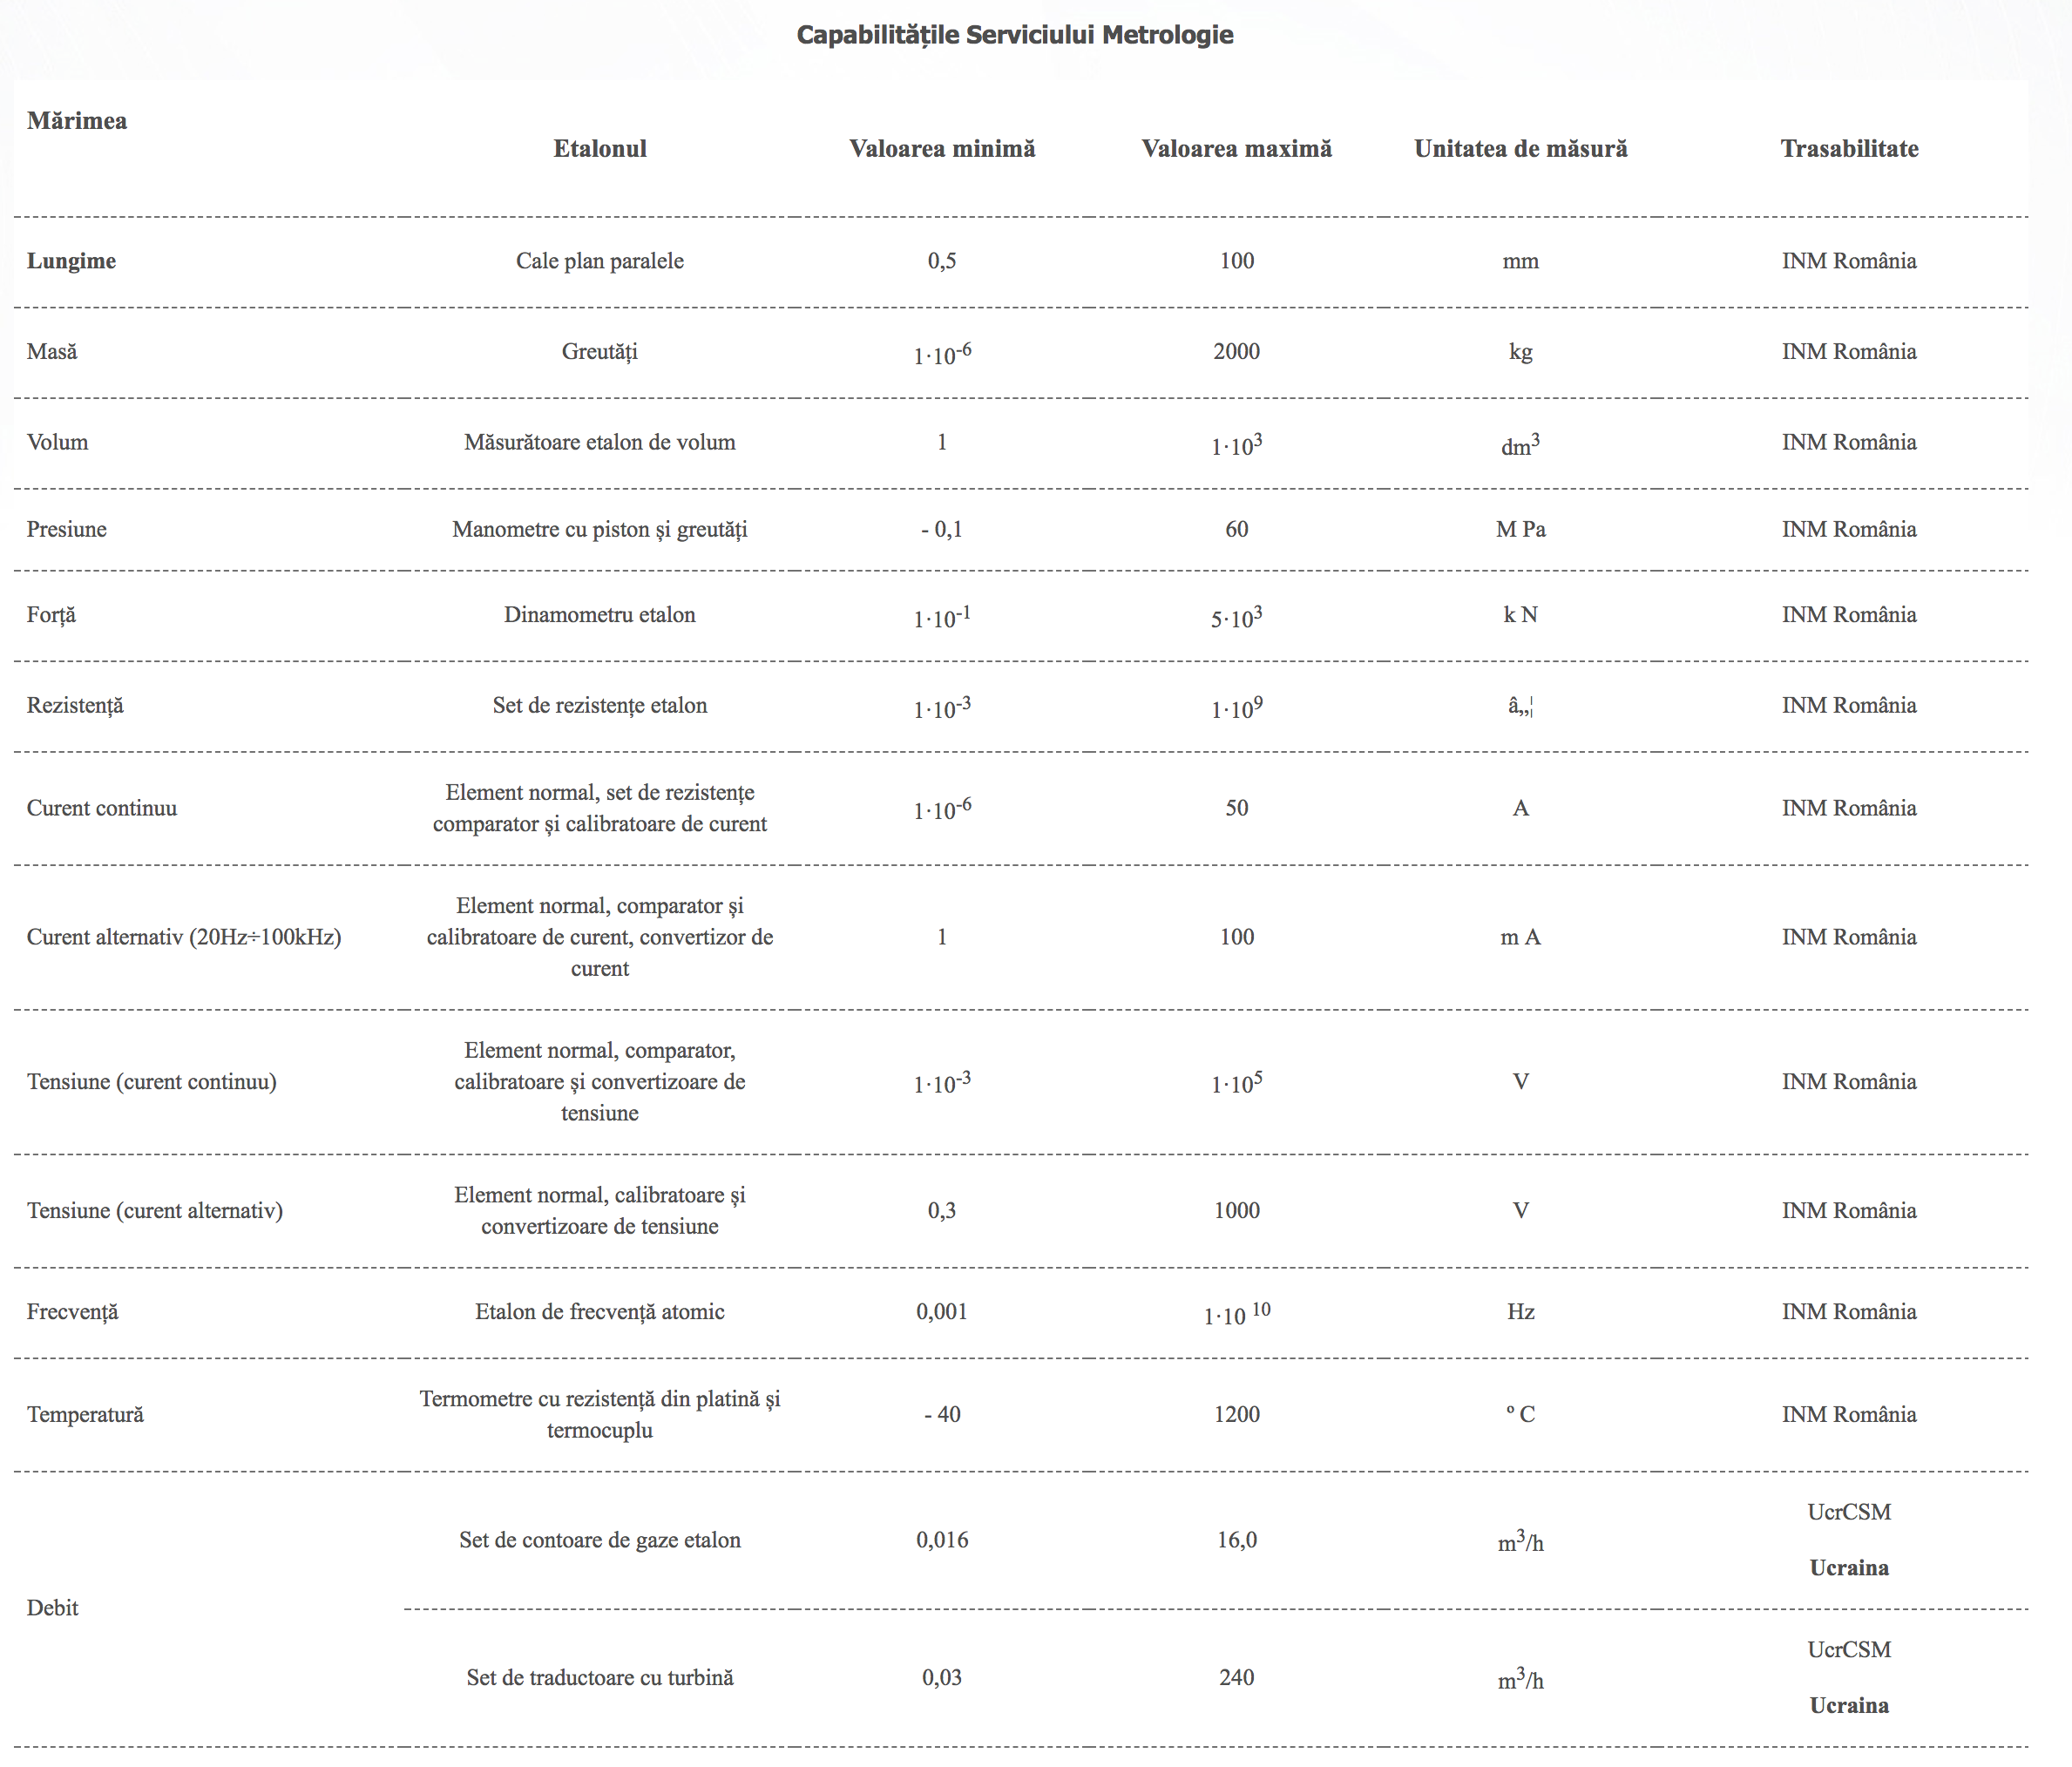
Task: Click the 'Lungime' row label
Action: [x=71, y=261]
